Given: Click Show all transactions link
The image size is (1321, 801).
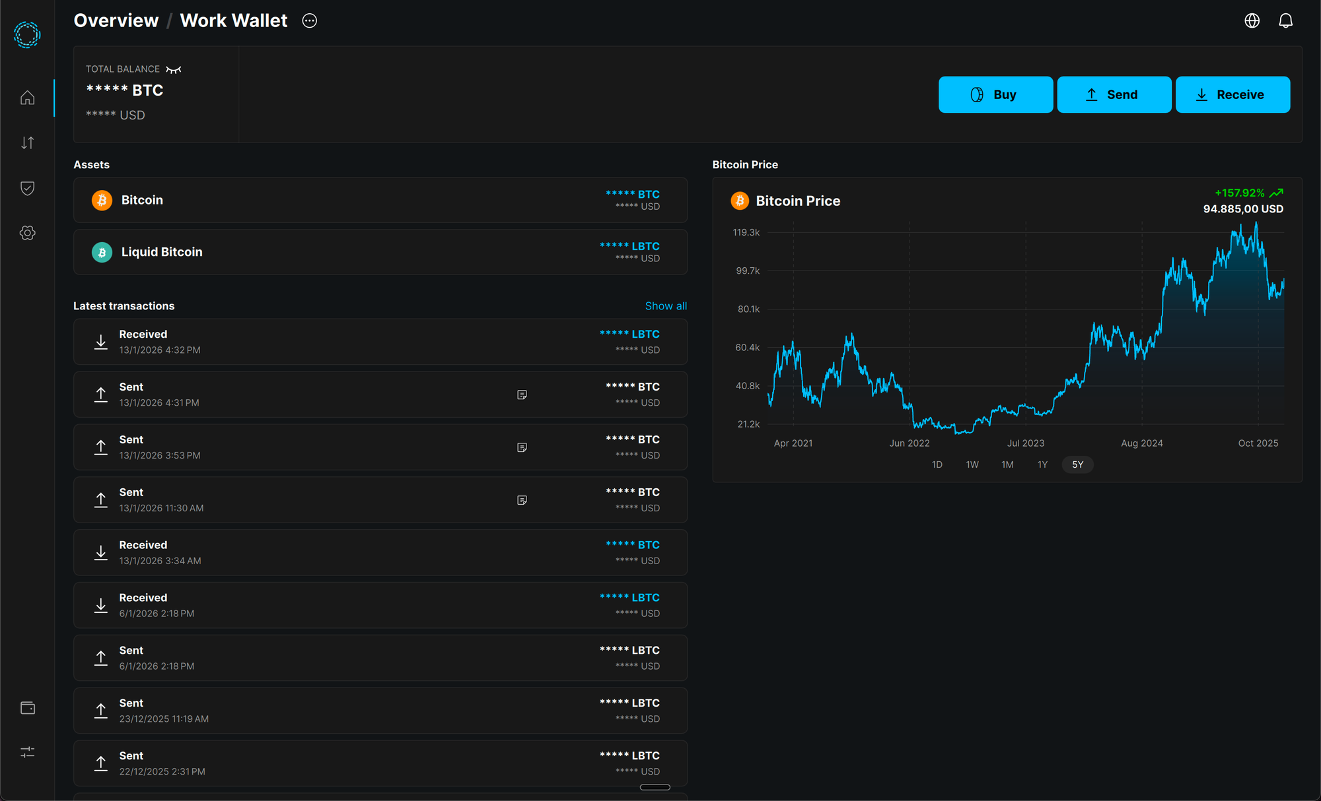Looking at the screenshot, I should pos(665,306).
